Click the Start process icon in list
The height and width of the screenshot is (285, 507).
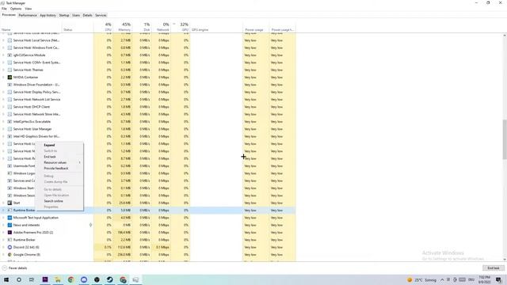point(10,203)
